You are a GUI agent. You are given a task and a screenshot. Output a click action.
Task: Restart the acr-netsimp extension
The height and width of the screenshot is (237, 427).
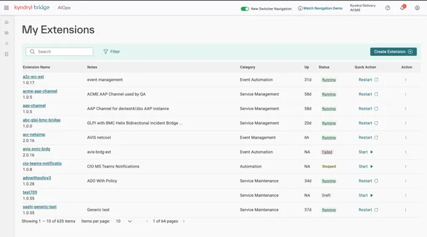coord(368,137)
